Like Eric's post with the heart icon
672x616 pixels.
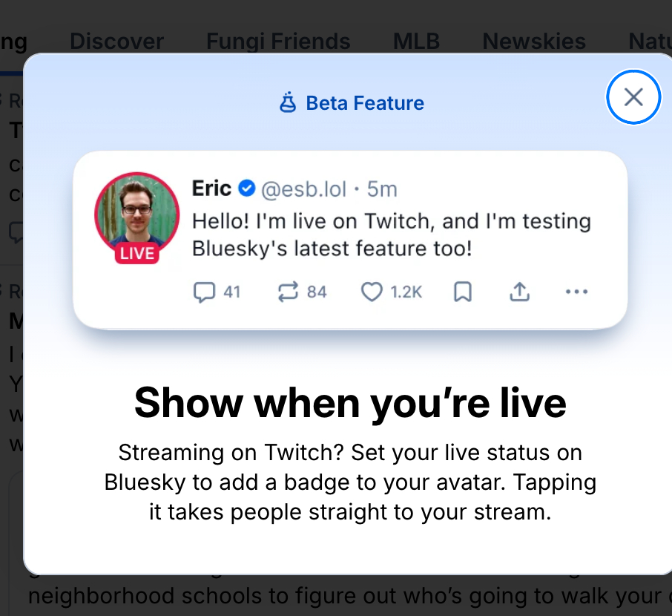(371, 292)
